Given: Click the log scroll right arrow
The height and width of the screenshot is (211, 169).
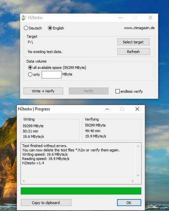Looking at the screenshot, I should coord(132,181).
